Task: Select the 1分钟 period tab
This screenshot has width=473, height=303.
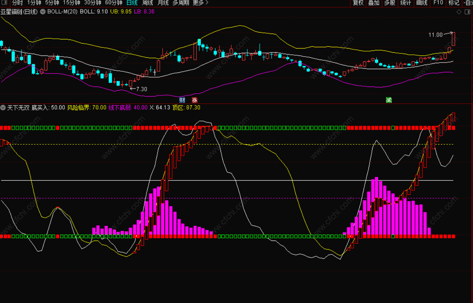Action: click(x=34, y=3)
